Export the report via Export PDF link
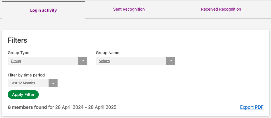271x118 pixels. (x=252, y=107)
